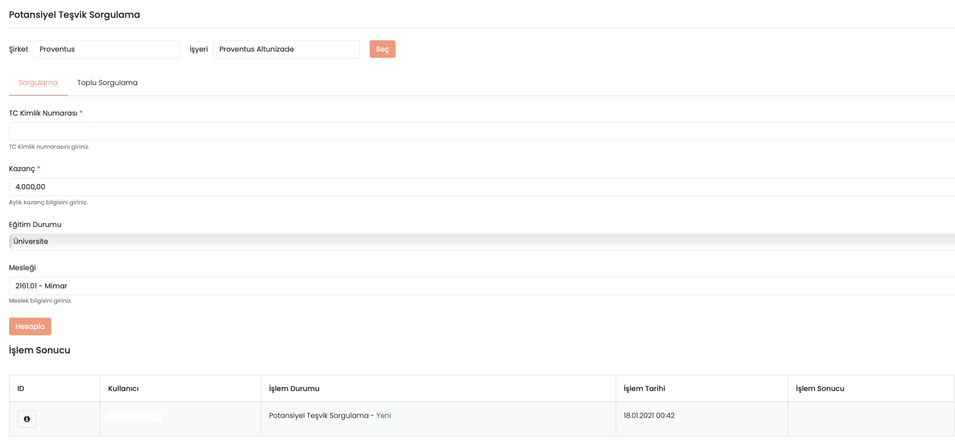Click the info icon in the result row
955x443 pixels.
27,419
